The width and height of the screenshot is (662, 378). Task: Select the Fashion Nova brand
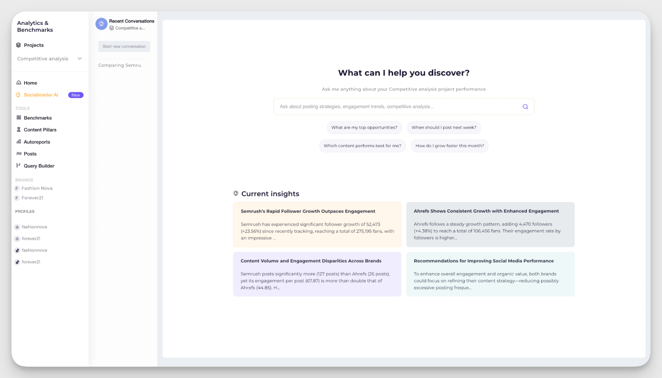click(36, 188)
